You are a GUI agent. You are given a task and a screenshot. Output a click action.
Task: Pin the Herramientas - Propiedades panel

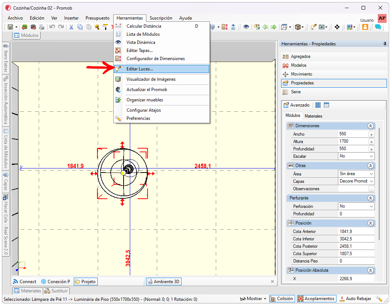[x=385, y=44]
